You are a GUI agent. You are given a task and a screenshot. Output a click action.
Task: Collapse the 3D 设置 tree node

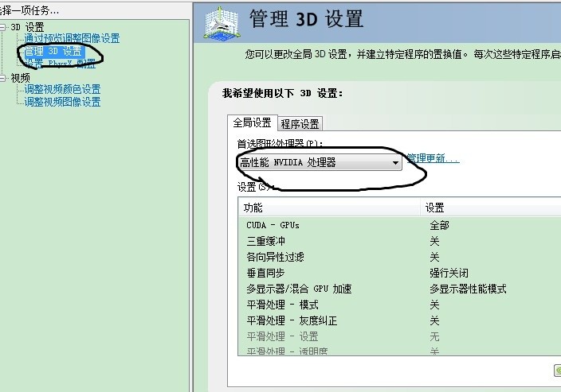(x=2, y=27)
